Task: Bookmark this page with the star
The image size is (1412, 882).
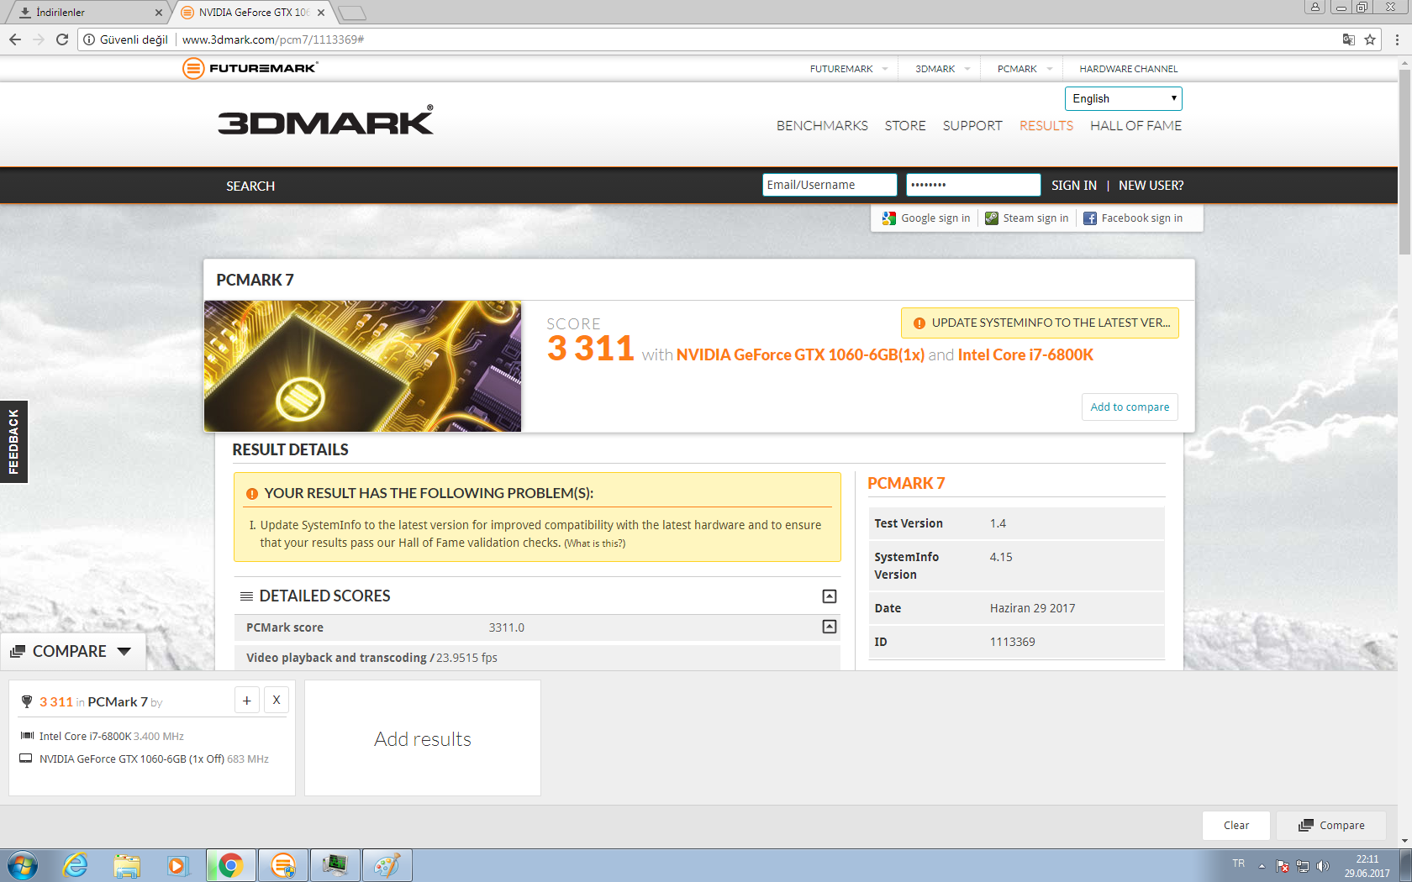Action: [x=1370, y=39]
